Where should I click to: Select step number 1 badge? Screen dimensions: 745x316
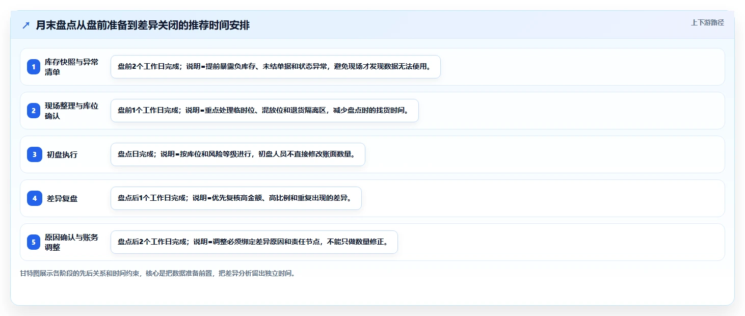(x=34, y=67)
